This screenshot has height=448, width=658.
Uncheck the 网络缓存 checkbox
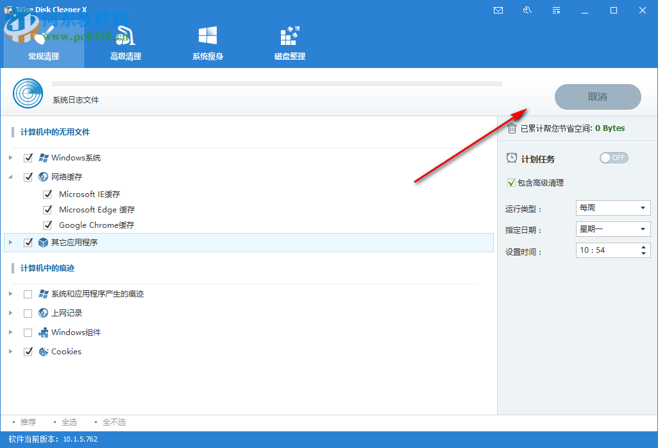click(x=28, y=177)
